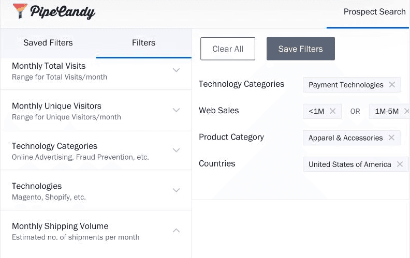Collapse the Monthly Shipping Volume section
This screenshot has height=258, width=410.
click(176, 230)
